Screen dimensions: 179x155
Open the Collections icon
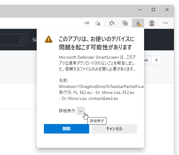click(125, 23)
